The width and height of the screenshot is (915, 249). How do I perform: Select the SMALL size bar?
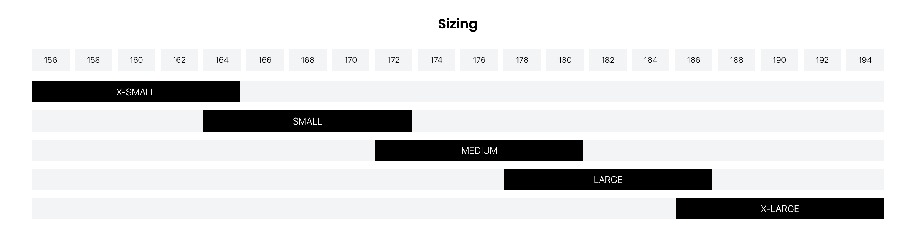point(307,121)
